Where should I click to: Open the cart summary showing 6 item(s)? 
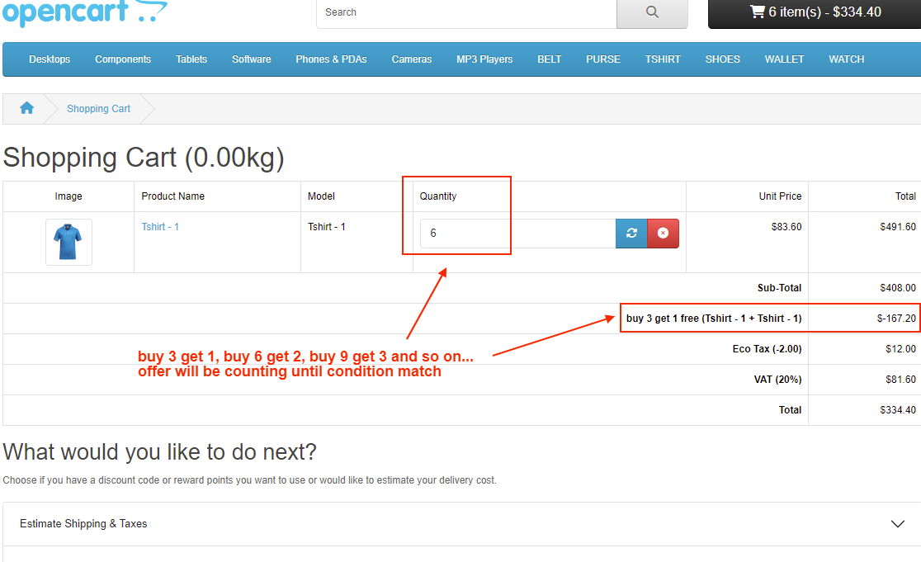tap(815, 12)
